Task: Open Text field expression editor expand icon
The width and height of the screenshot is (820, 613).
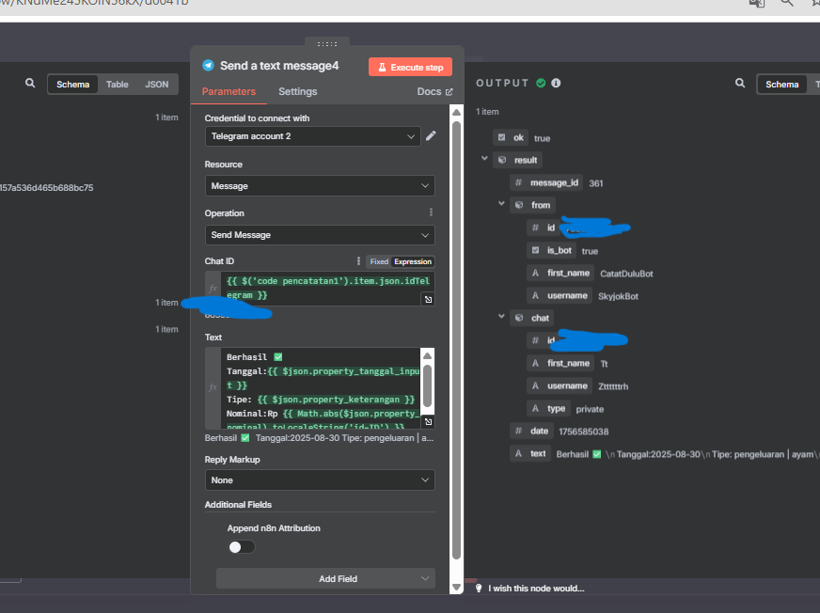Action: tap(427, 422)
